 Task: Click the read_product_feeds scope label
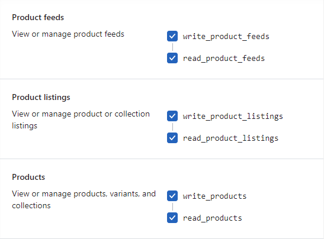click(224, 59)
